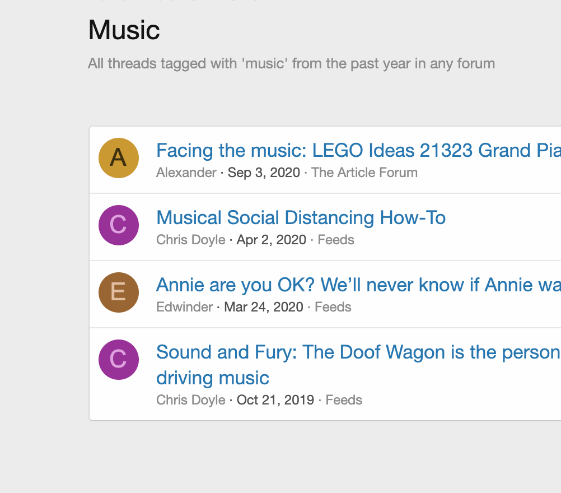This screenshot has width=561, height=493.
Task: Click Chris Doyle under Sound and Fury thread
Action: pyautogui.click(x=190, y=400)
